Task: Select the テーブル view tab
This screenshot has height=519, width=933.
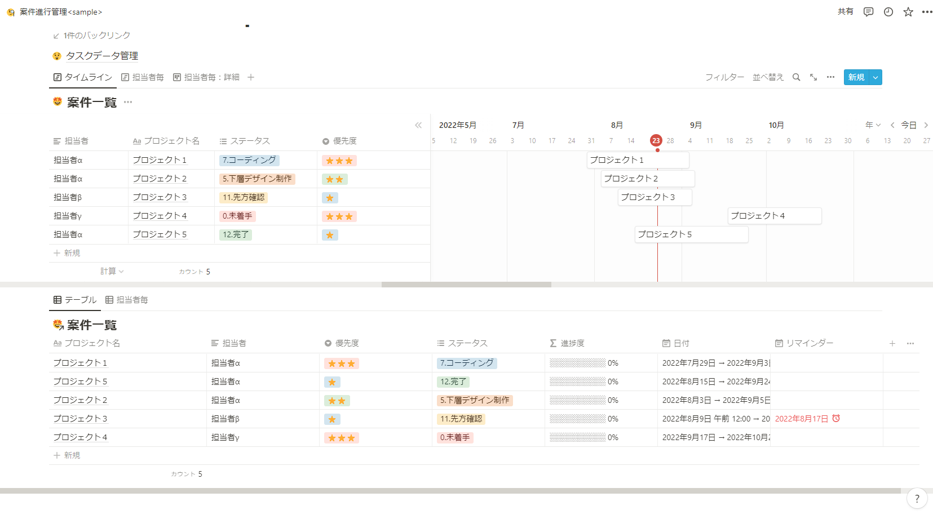Action: click(75, 300)
